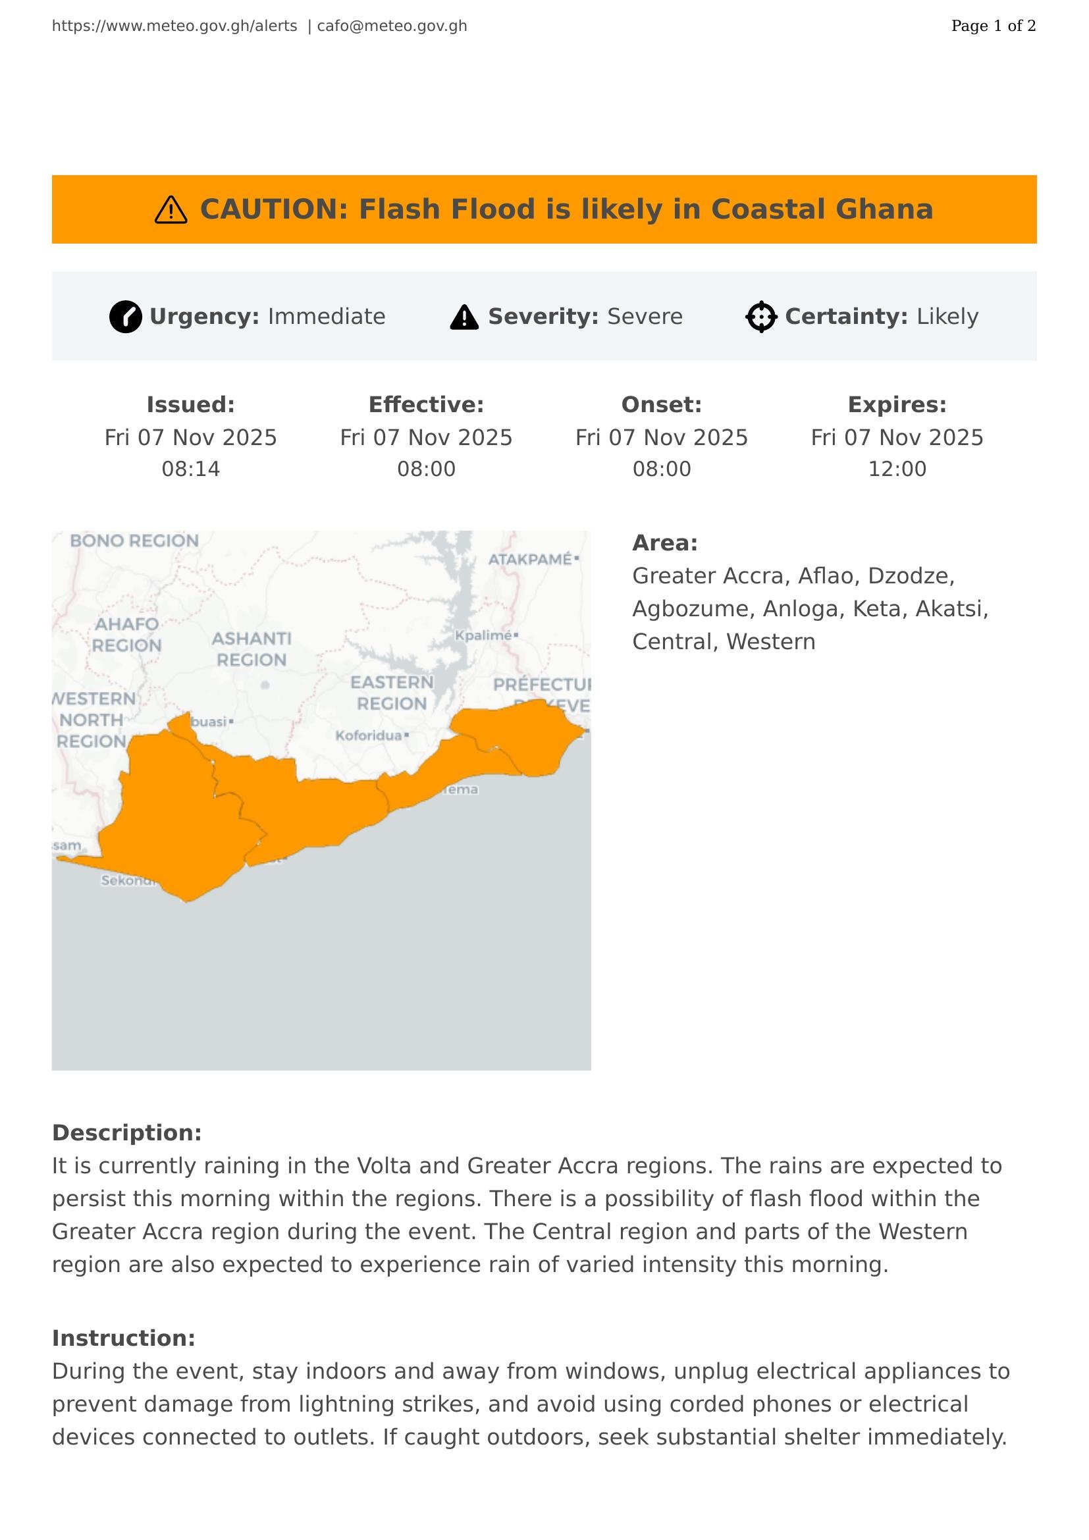Click the cafo@meteo.gov.gh email address
1089x1540 pixels.
392,26
